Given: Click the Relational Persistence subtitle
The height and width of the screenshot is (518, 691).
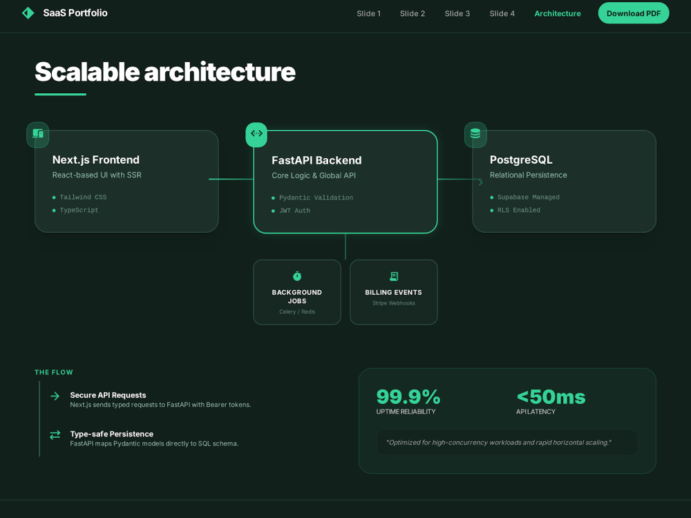Looking at the screenshot, I should click(529, 175).
